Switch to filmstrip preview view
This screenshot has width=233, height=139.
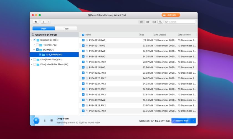[154, 22]
